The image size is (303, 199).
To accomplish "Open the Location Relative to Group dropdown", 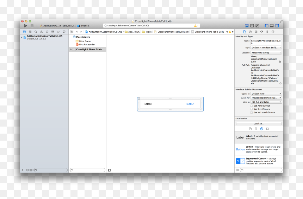I will tap(266, 53).
